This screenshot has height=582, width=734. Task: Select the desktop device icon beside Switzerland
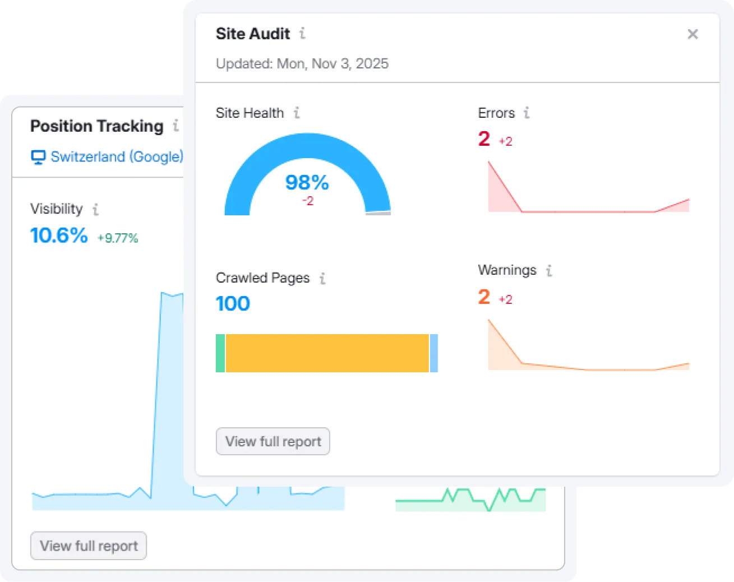coord(37,157)
